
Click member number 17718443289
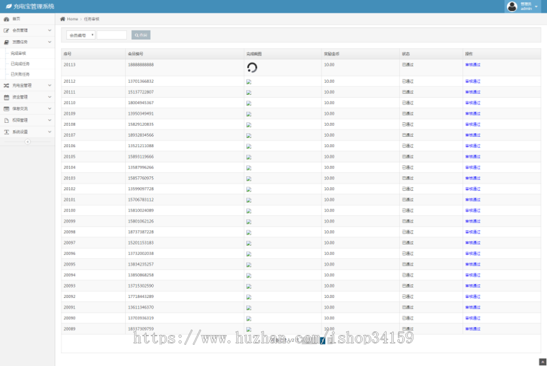[140, 297]
